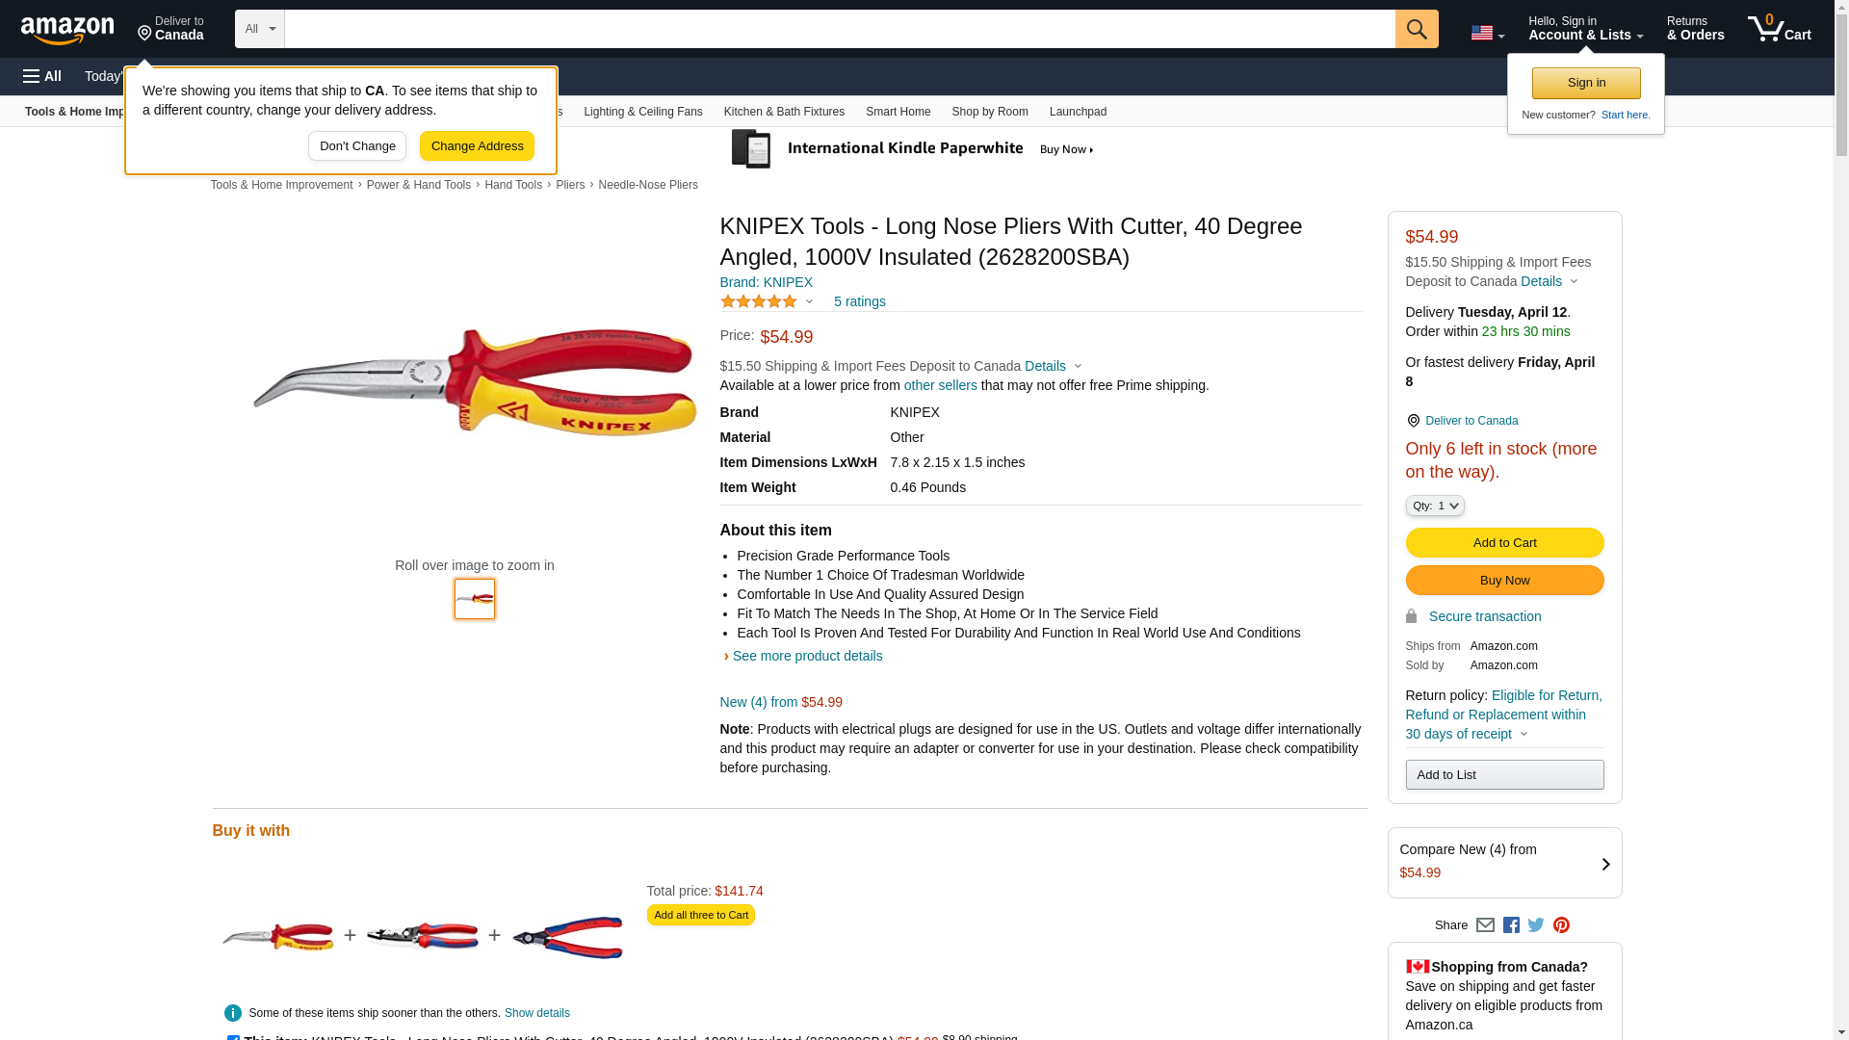The width and height of the screenshot is (1849, 1040).
Task: Click the Add to Cart button
Action: 1504,543
